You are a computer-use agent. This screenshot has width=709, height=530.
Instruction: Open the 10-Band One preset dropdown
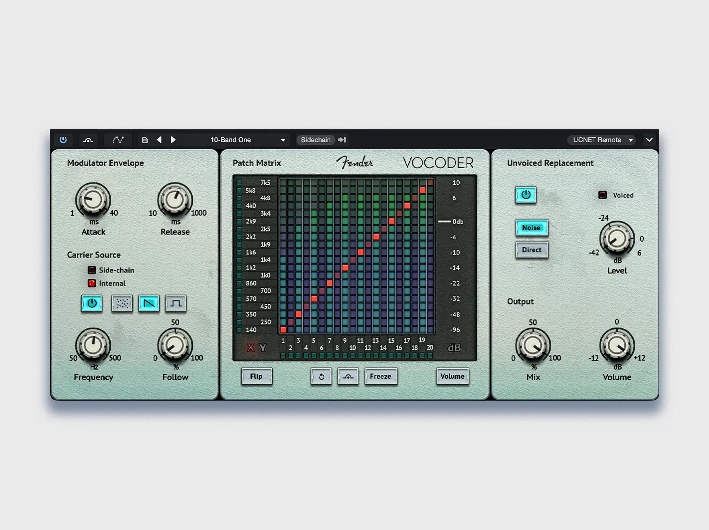(x=246, y=140)
